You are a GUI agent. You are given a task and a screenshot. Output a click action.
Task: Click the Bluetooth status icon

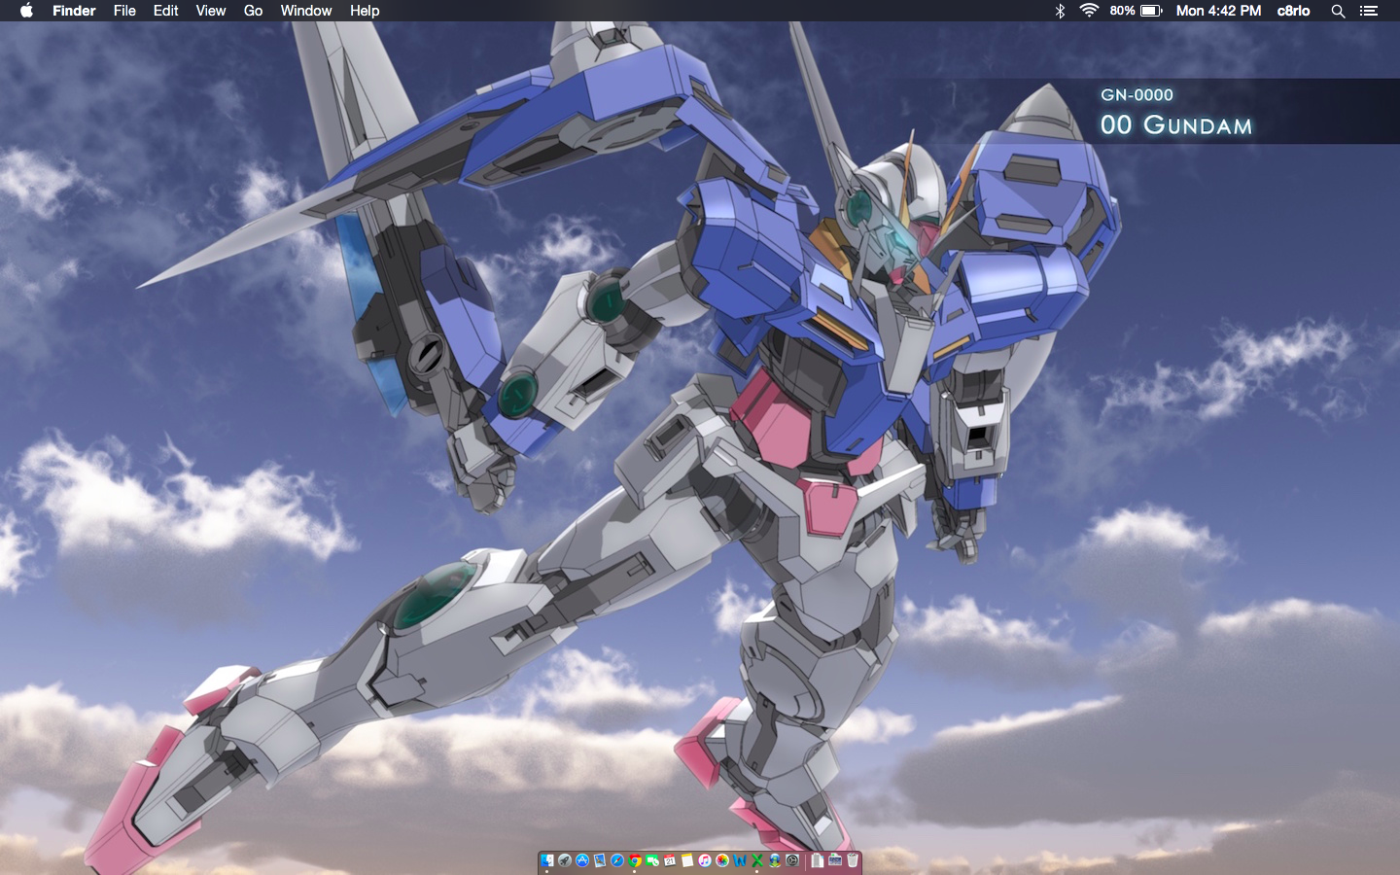tap(1060, 11)
